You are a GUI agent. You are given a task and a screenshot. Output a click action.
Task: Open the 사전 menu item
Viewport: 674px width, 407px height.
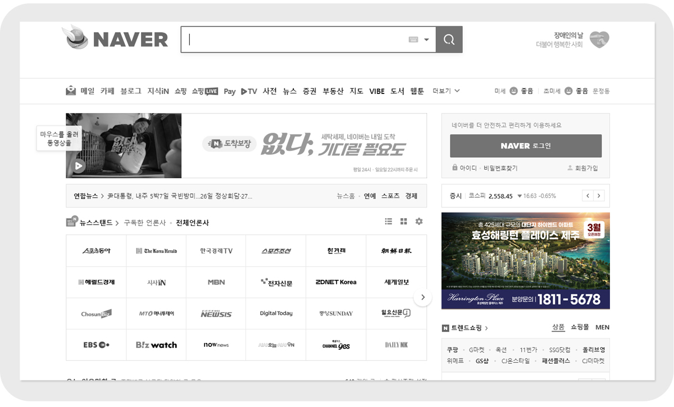(x=270, y=91)
